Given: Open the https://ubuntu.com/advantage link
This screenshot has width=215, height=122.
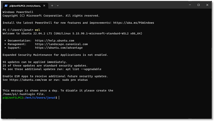Looking at the screenshot, I should 59,48.
